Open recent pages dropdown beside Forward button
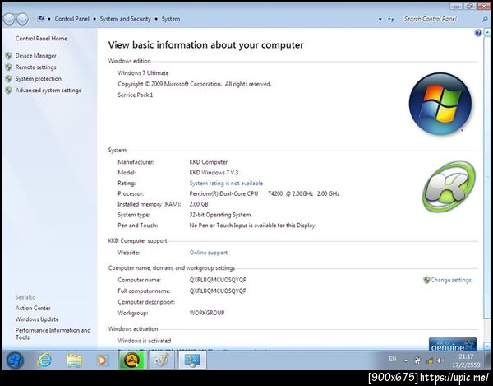The height and width of the screenshot is (386, 493). [x=32, y=19]
